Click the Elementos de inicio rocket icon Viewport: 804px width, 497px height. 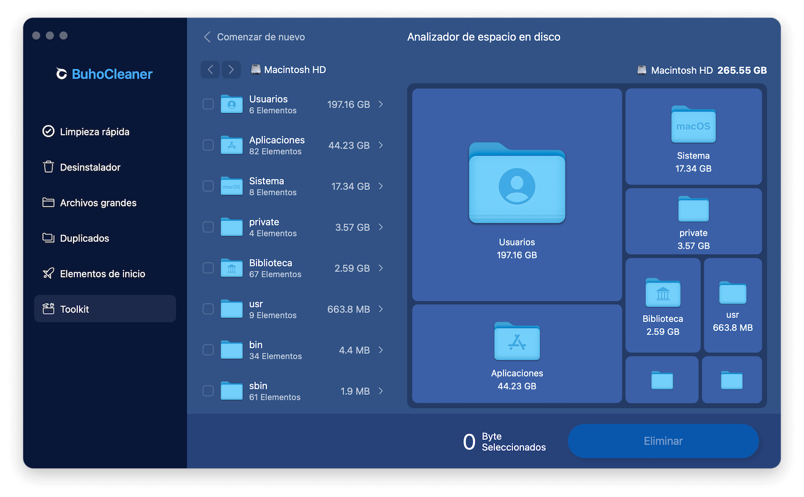point(48,273)
